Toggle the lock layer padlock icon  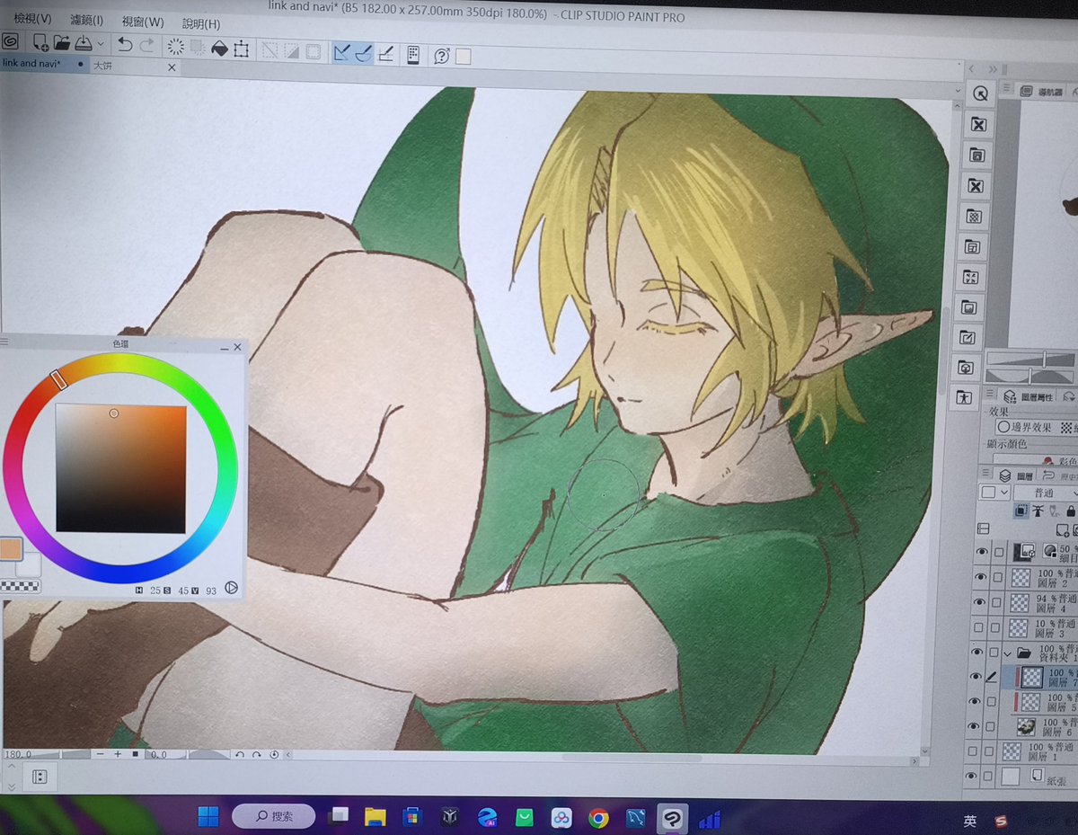(1070, 511)
